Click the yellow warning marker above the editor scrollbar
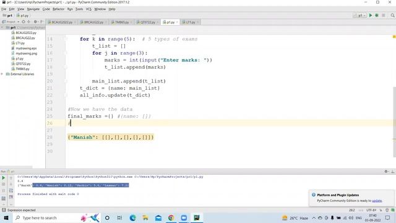396x223 pixels. click(x=394, y=37)
